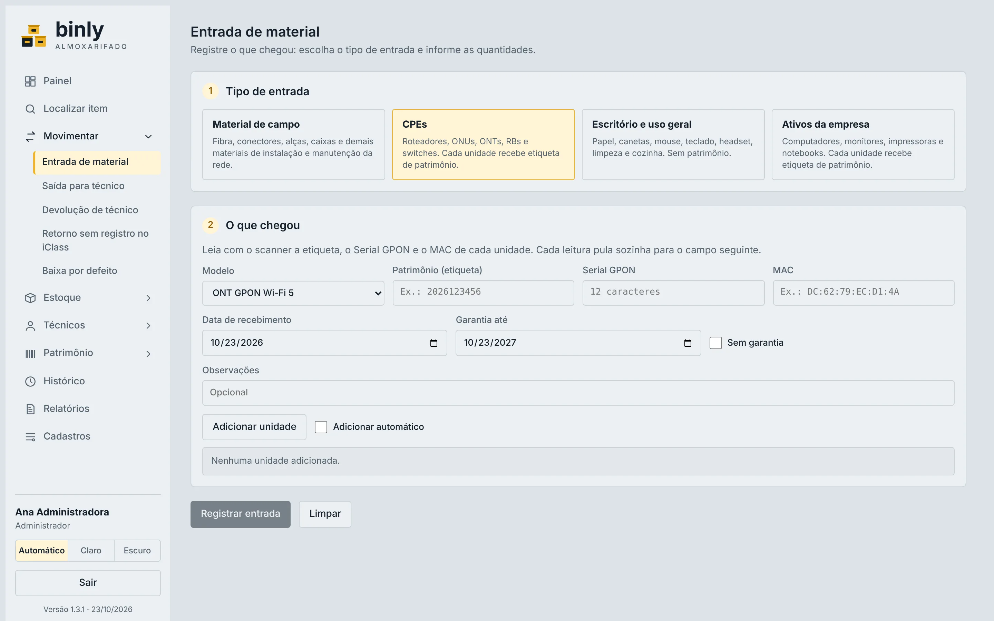Click the Registrar entrada button

point(240,514)
